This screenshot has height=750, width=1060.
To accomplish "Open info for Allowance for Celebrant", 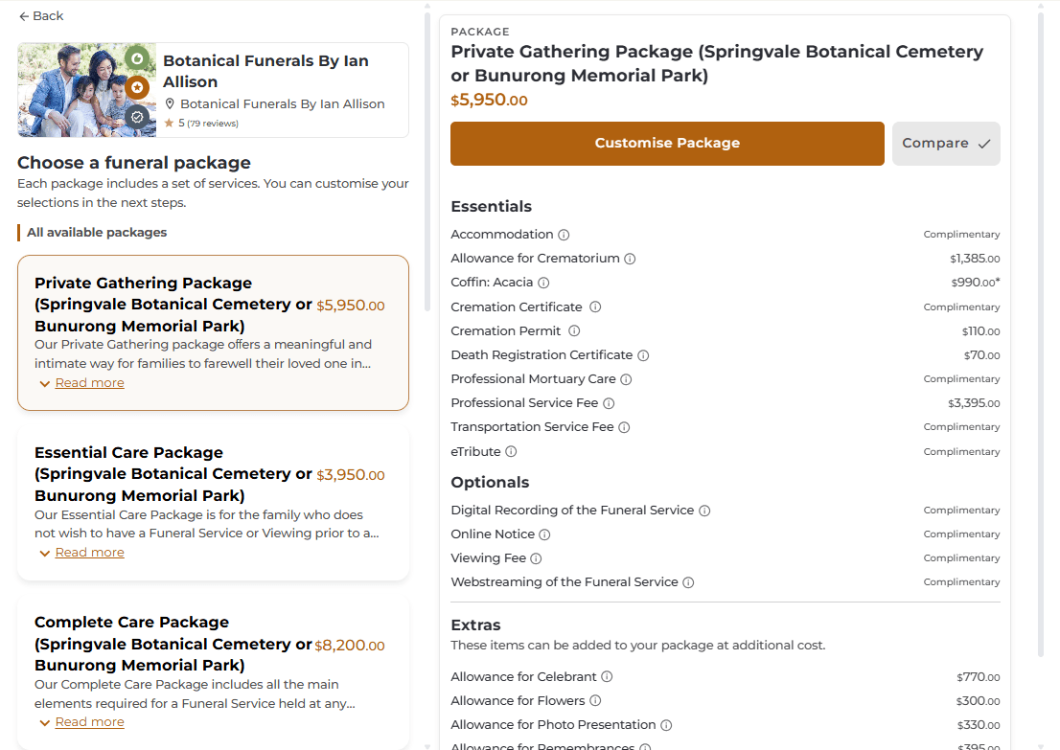I will click(607, 677).
